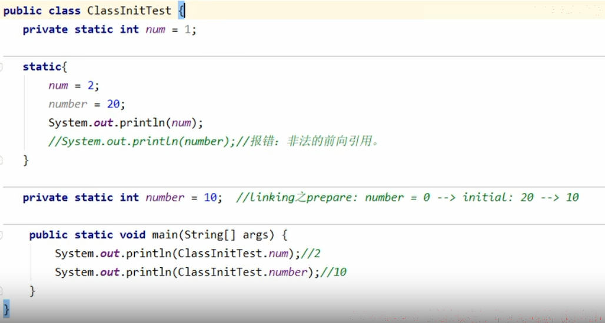Click the value 10 in 'number = 10;'
Viewport: 605px width, 323px height.
click(210, 197)
